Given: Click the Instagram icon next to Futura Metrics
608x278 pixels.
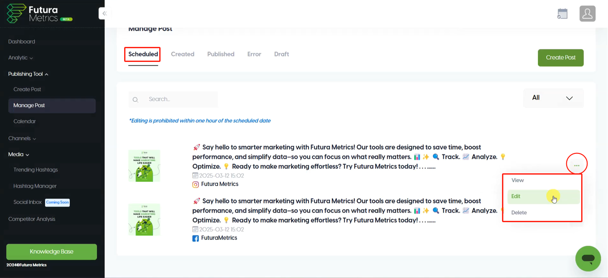Looking at the screenshot, I should coord(195,184).
